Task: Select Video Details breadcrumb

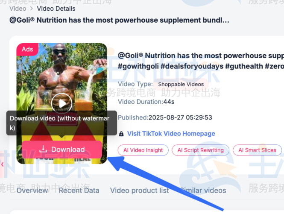Action: click(x=56, y=9)
